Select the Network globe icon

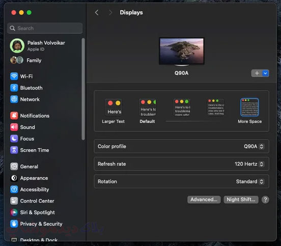(14, 99)
